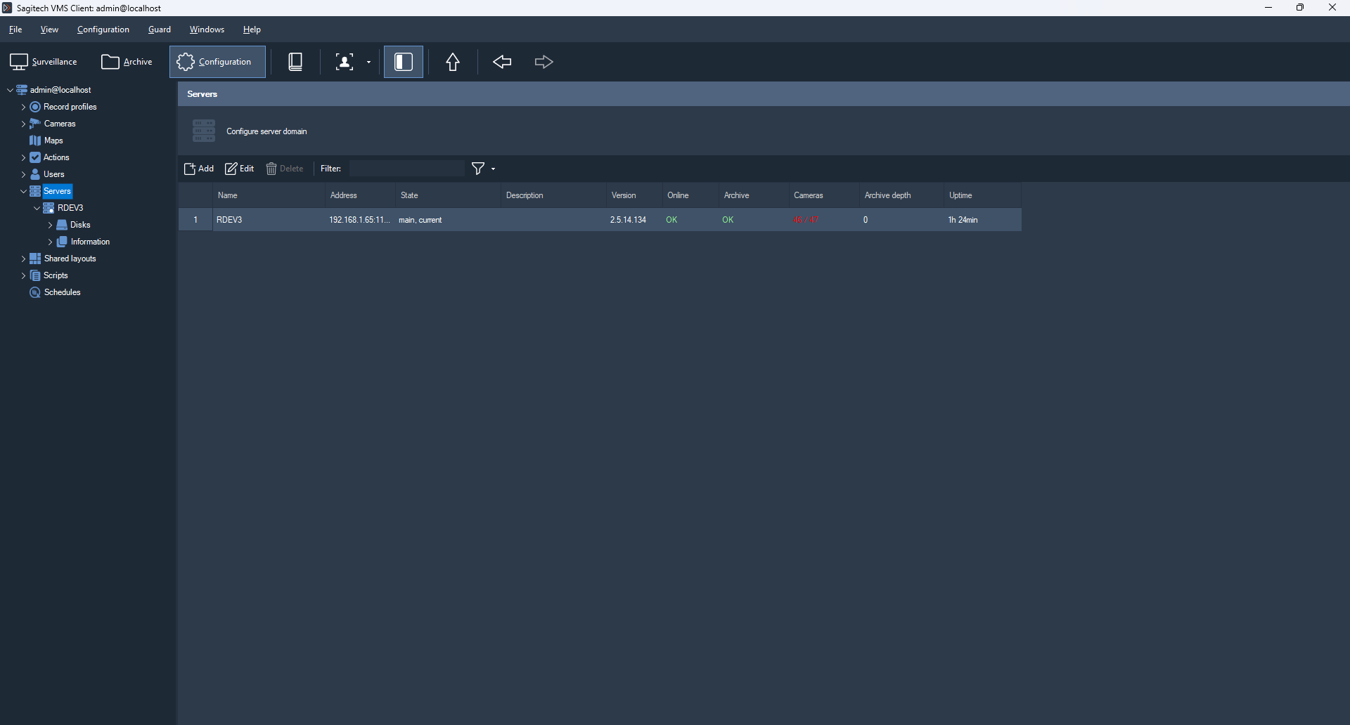
Task: Click the Filter text input field
Action: click(x=407, y=169)
